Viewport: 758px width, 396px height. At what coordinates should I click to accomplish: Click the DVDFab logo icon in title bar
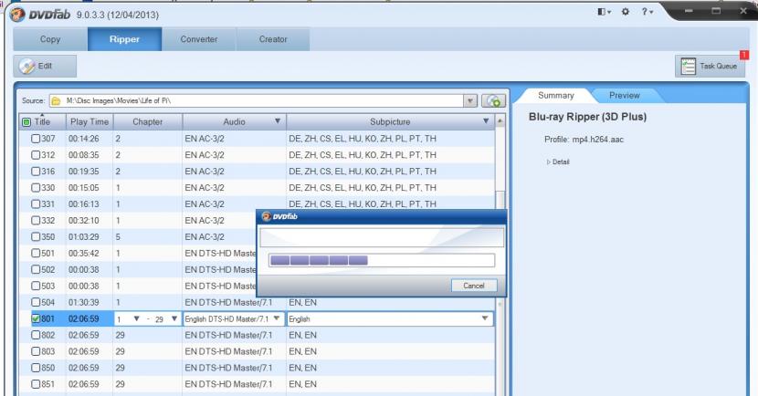click(x=17, y=15)
